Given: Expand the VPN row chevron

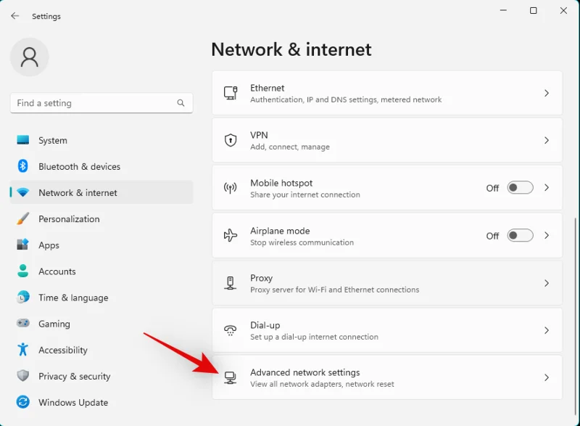Looking at the screenshot, I should (x=547, y=140).
